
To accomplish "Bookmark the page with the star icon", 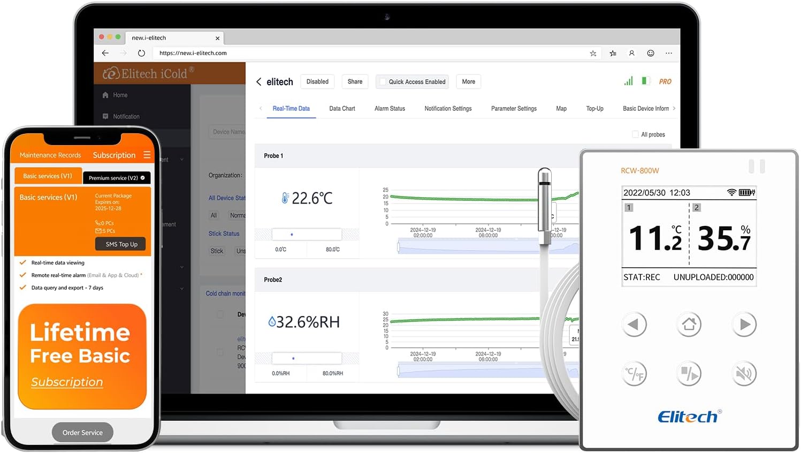I will pyautogui.click(x=593, y=53).
